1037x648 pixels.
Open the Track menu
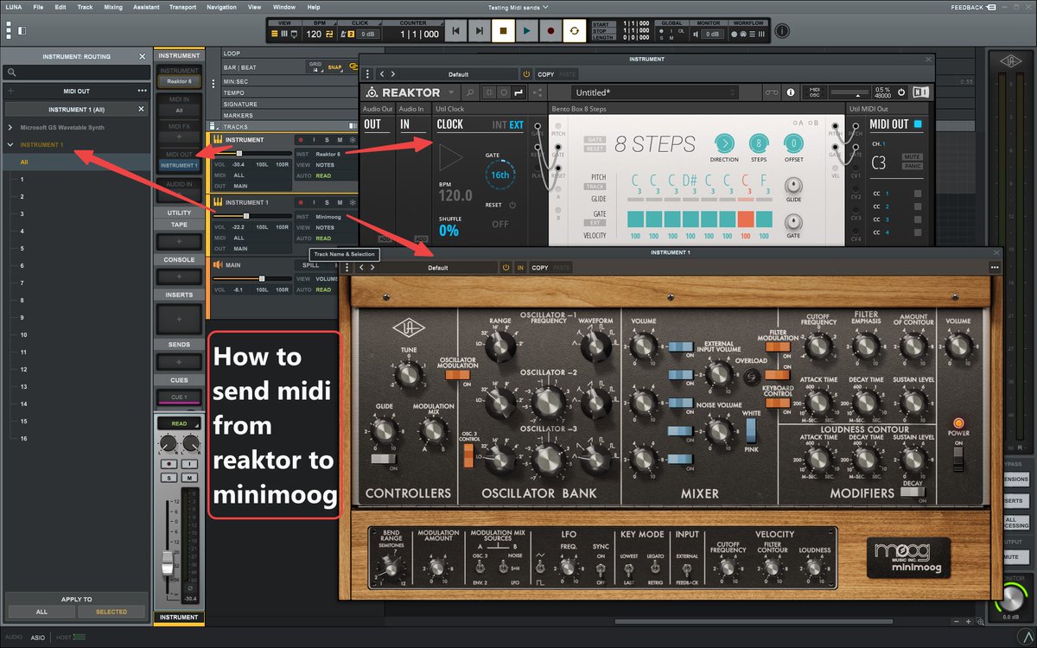85,7
